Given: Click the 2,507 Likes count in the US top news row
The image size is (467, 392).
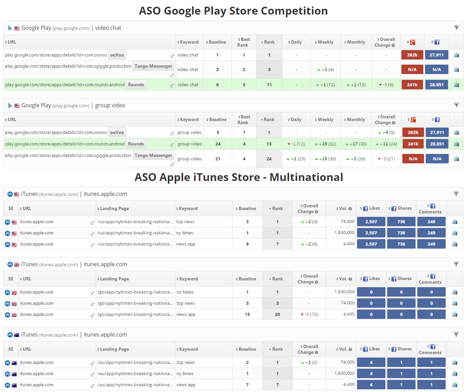Looking at the screenshot, I should click(x=371, y=222).
